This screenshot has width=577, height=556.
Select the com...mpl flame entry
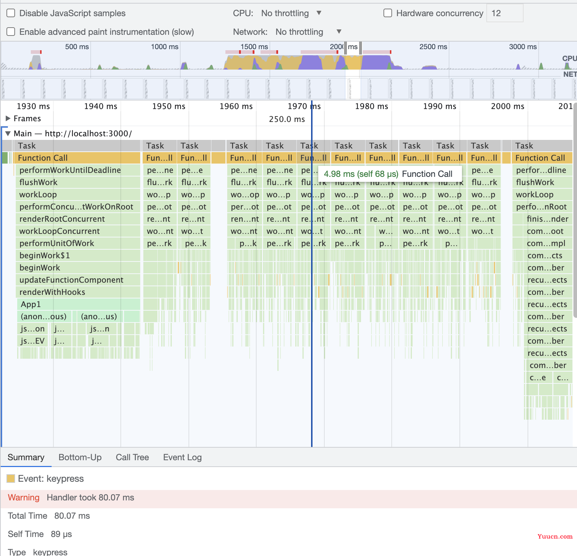pyautogui.click(x=548, y=243)
